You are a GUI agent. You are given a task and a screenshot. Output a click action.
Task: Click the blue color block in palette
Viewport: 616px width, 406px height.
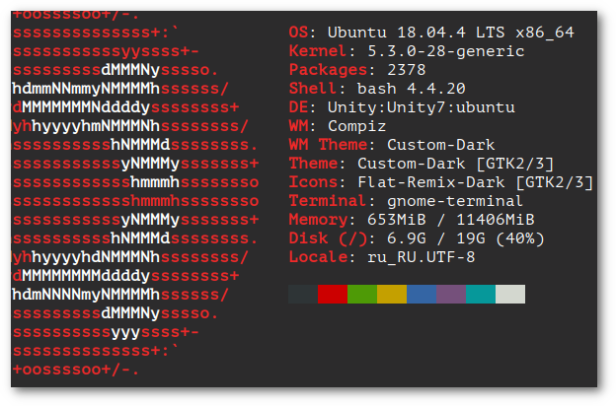[x=422, y=294]
